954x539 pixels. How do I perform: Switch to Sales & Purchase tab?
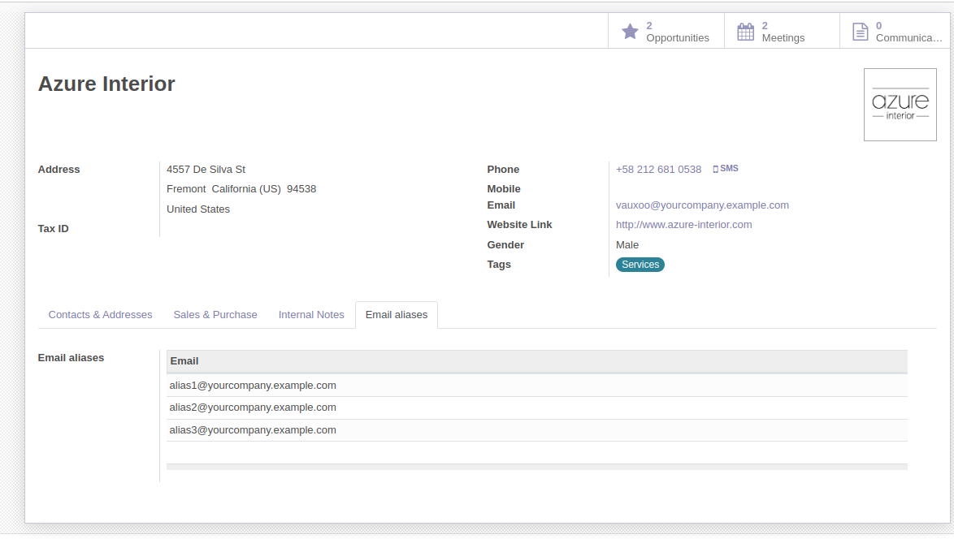point(215,315)
